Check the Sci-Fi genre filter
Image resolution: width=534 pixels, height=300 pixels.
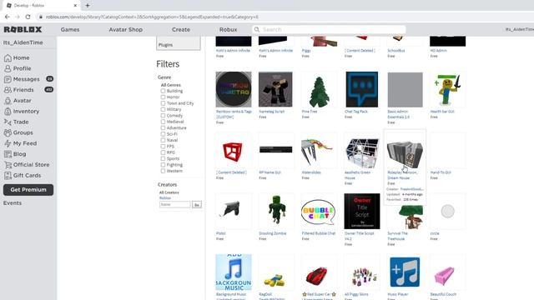point(163,134)
